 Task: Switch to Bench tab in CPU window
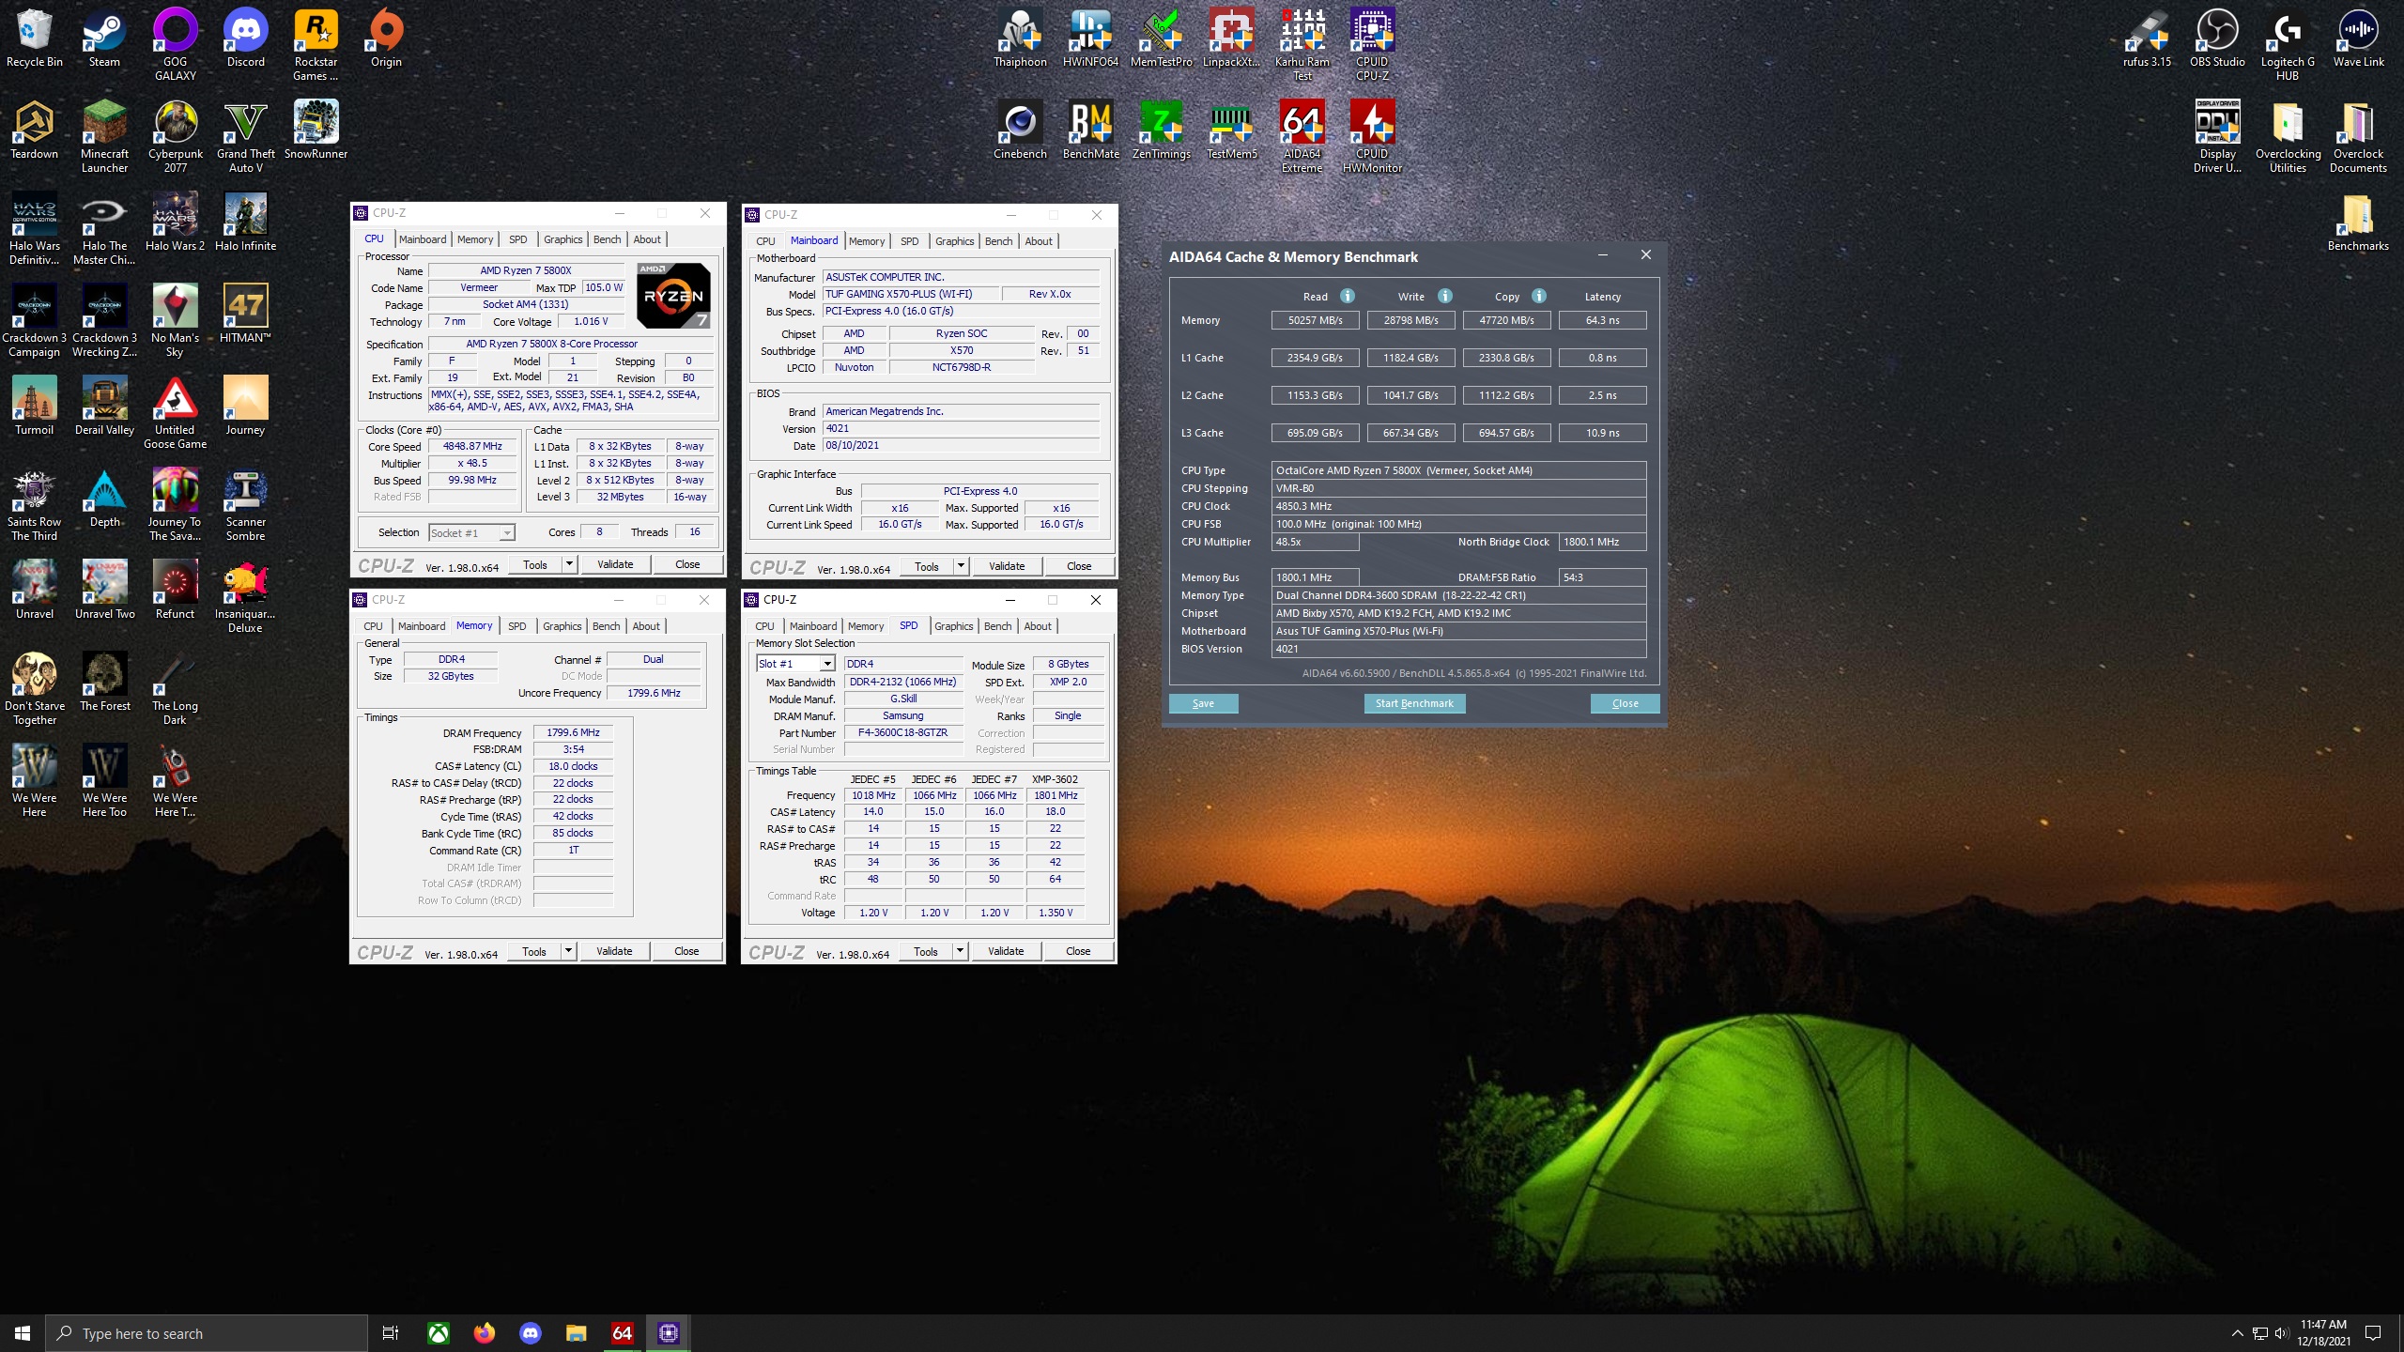tap(608, 239)
